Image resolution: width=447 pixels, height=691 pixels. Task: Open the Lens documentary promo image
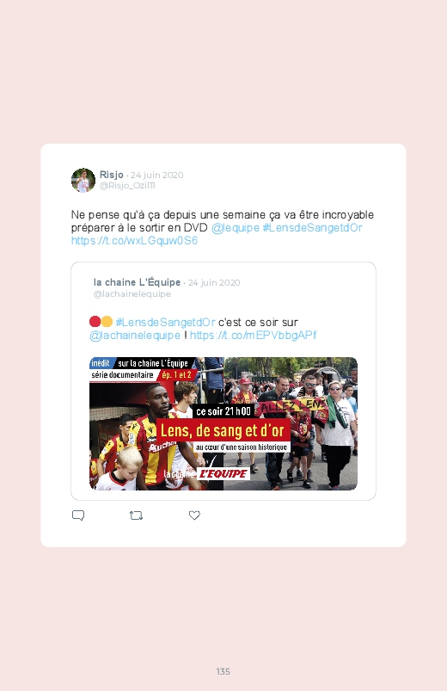[x=223, y=423]
